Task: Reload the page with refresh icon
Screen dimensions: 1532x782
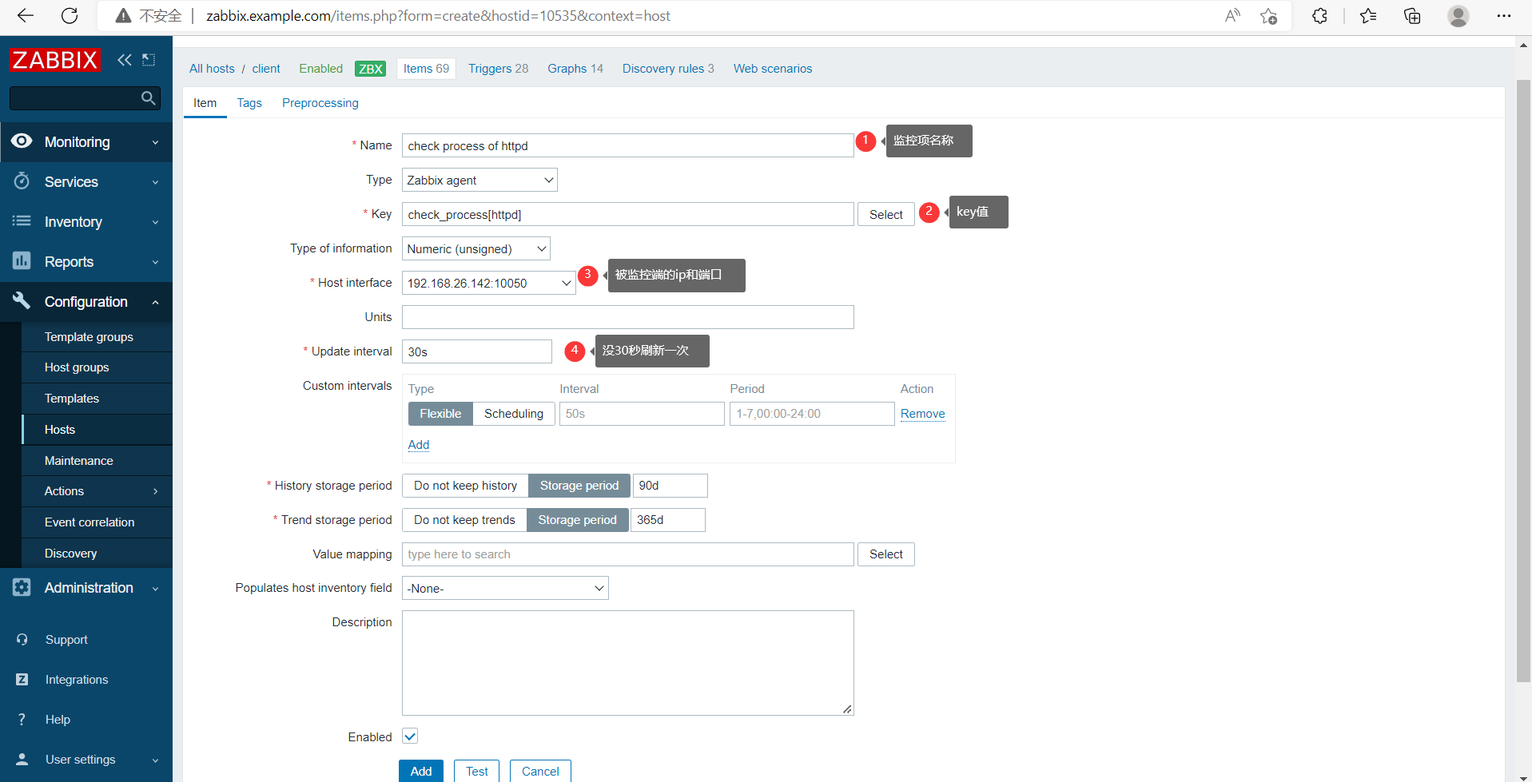Action: 70,16
